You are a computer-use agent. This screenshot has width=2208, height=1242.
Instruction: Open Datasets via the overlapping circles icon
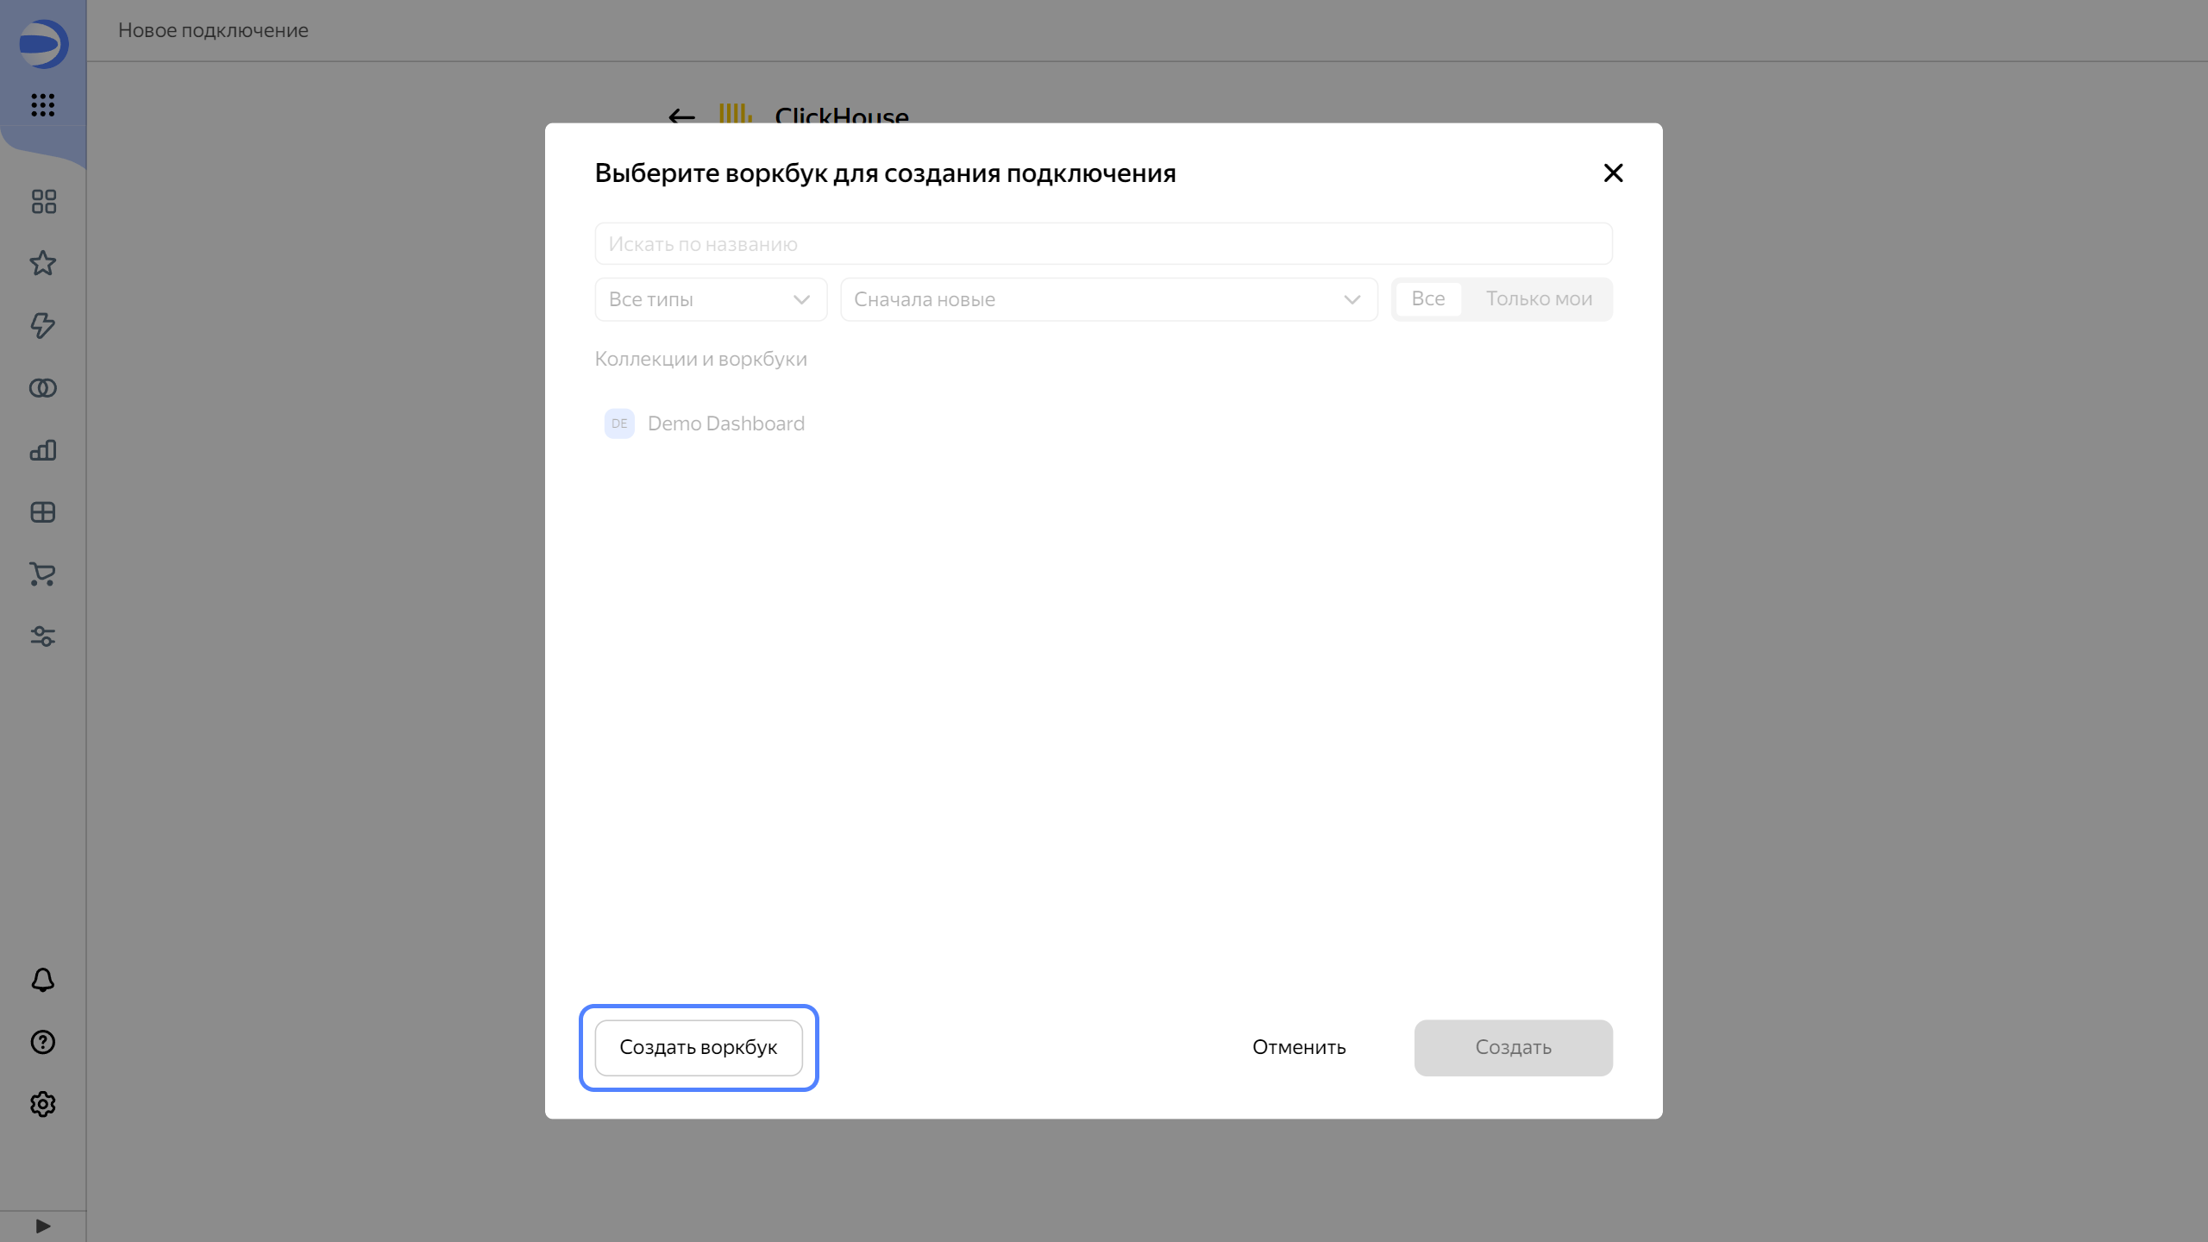coord(42,388)
